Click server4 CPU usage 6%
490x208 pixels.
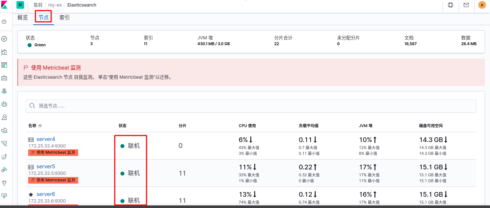243,140
